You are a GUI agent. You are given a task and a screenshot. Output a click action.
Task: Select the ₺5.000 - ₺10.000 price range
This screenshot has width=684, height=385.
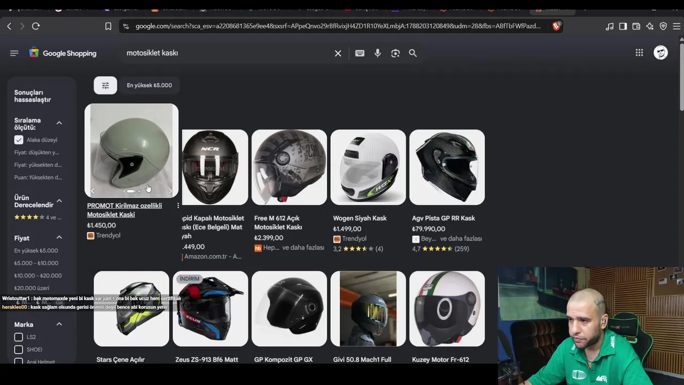pos(36,263)
